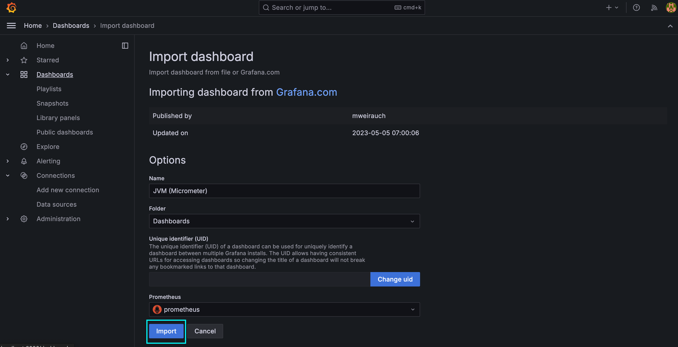This screenshot has height=347, width=678.
Task: Click the Starred star icon
Action: (24, 60)
